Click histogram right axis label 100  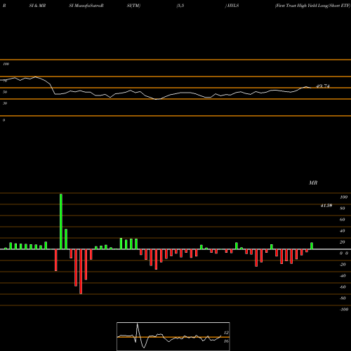343,197
